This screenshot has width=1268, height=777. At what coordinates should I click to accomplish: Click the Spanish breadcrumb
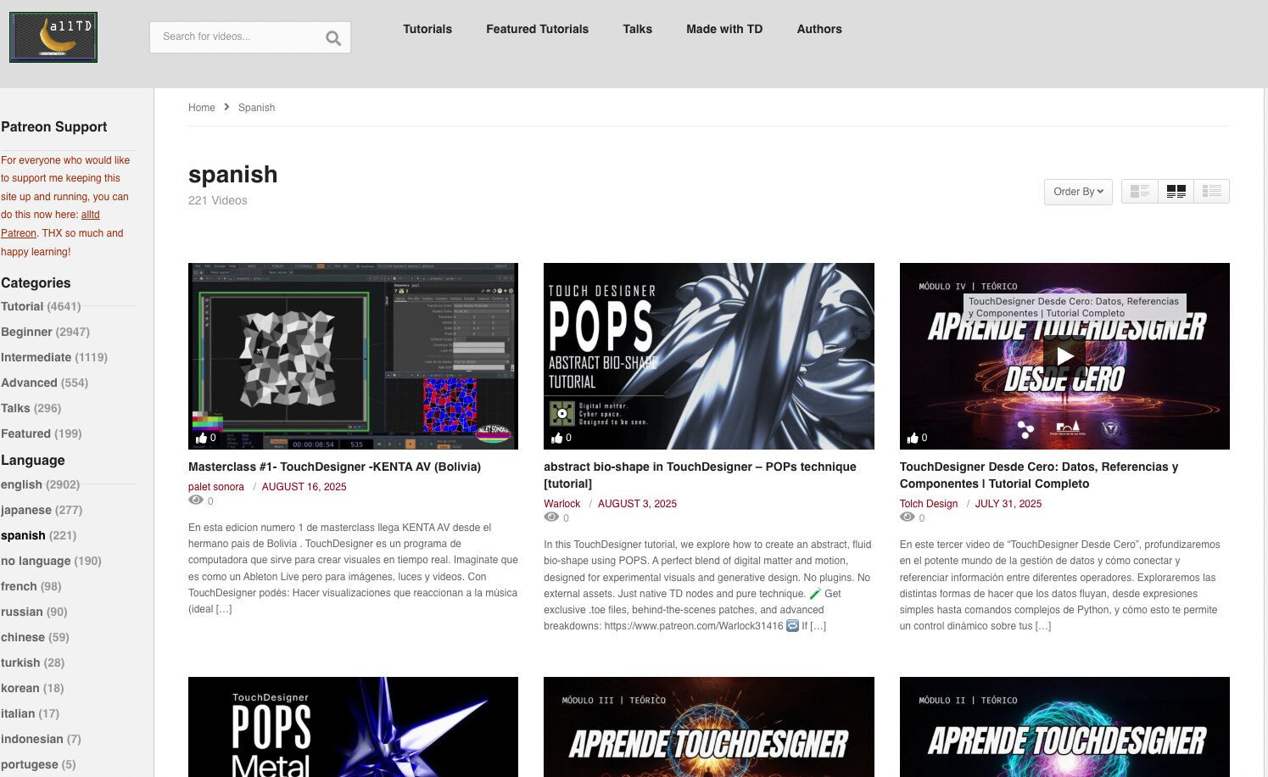(256, 108)
